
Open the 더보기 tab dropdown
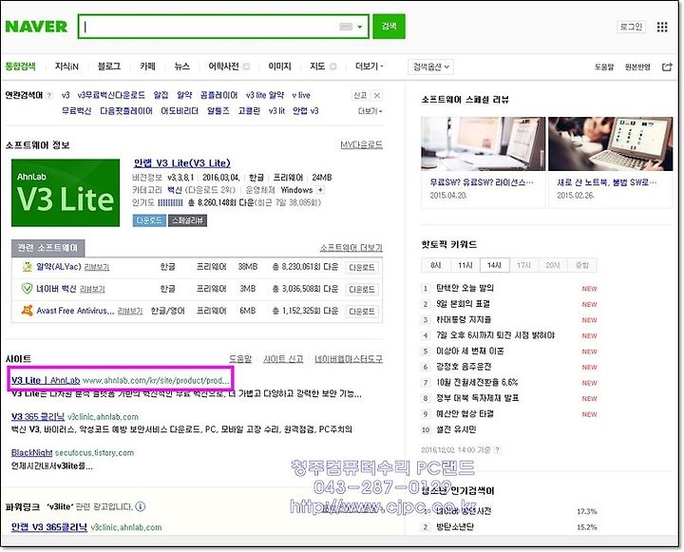tap(369, 67)
